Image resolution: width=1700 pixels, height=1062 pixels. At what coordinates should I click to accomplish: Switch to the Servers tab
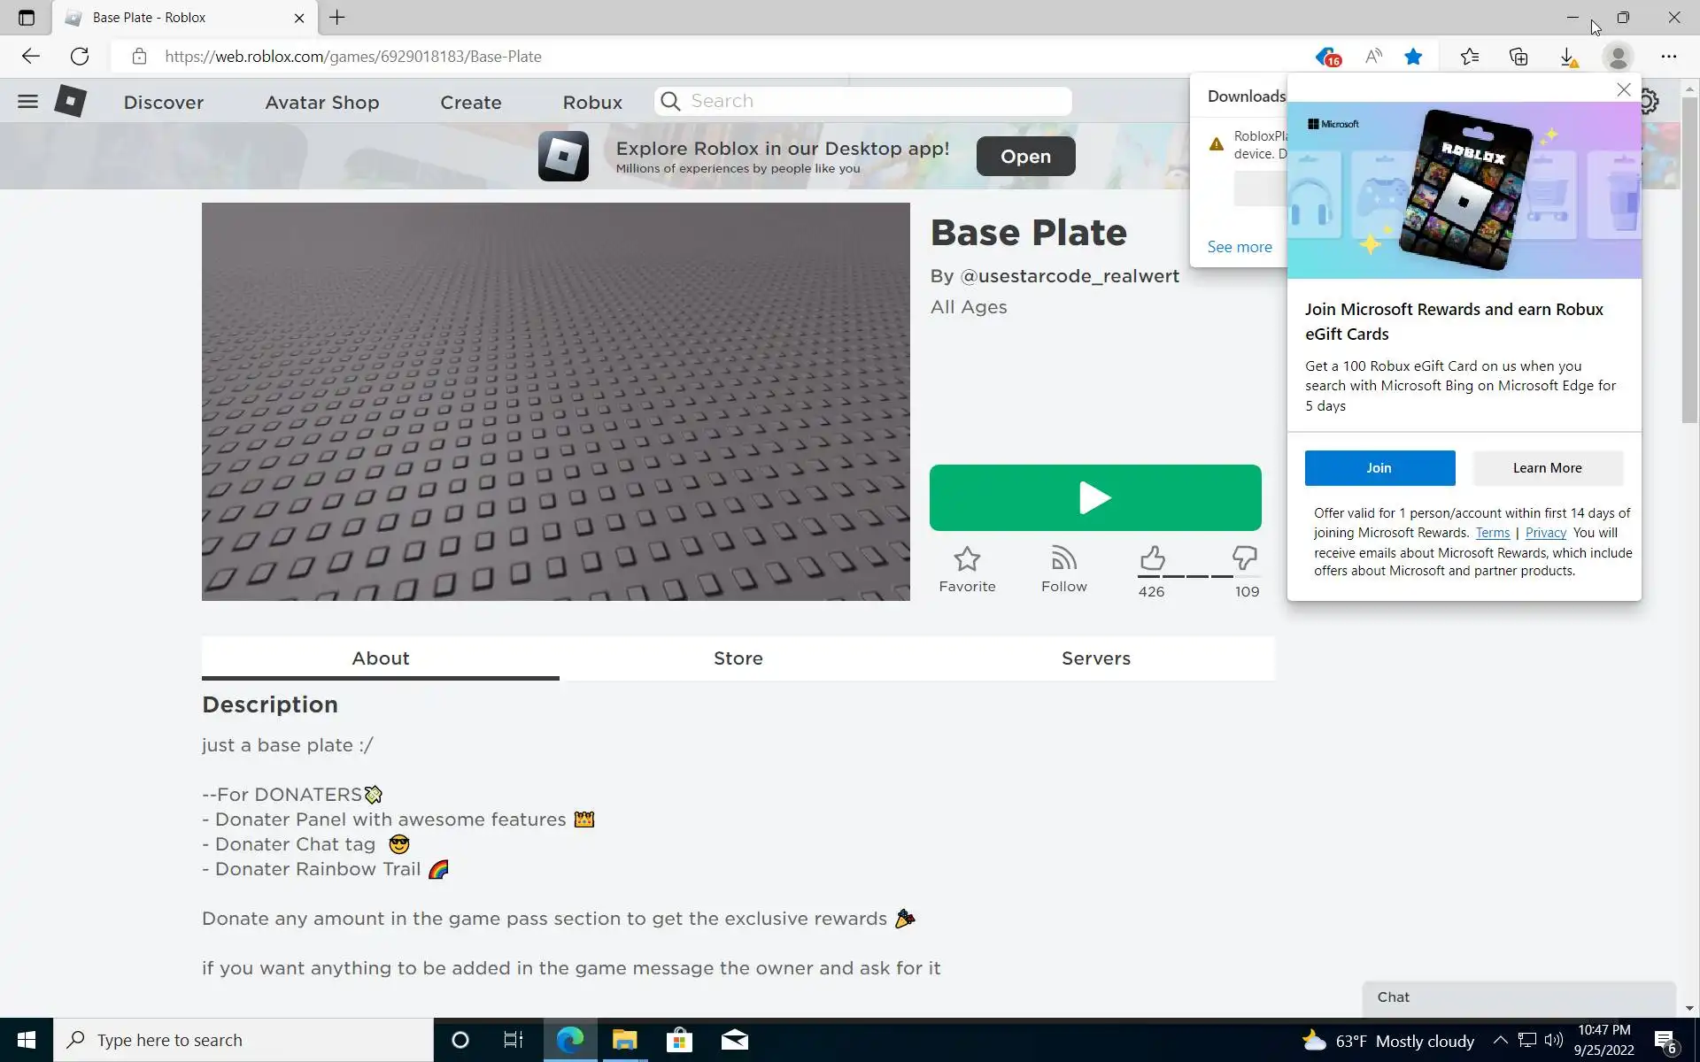(x=1095, y=658)
